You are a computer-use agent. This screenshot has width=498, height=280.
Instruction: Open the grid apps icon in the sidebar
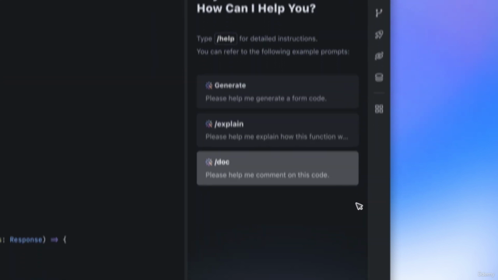[379, 109]
